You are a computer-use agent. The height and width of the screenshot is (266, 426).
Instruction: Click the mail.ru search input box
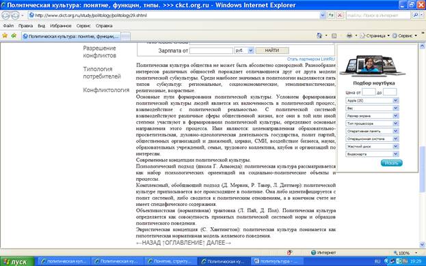[378, 16]
